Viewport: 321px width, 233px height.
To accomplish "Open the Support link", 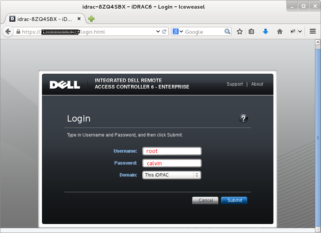I will pyautogui.click(x=234, y=84).
